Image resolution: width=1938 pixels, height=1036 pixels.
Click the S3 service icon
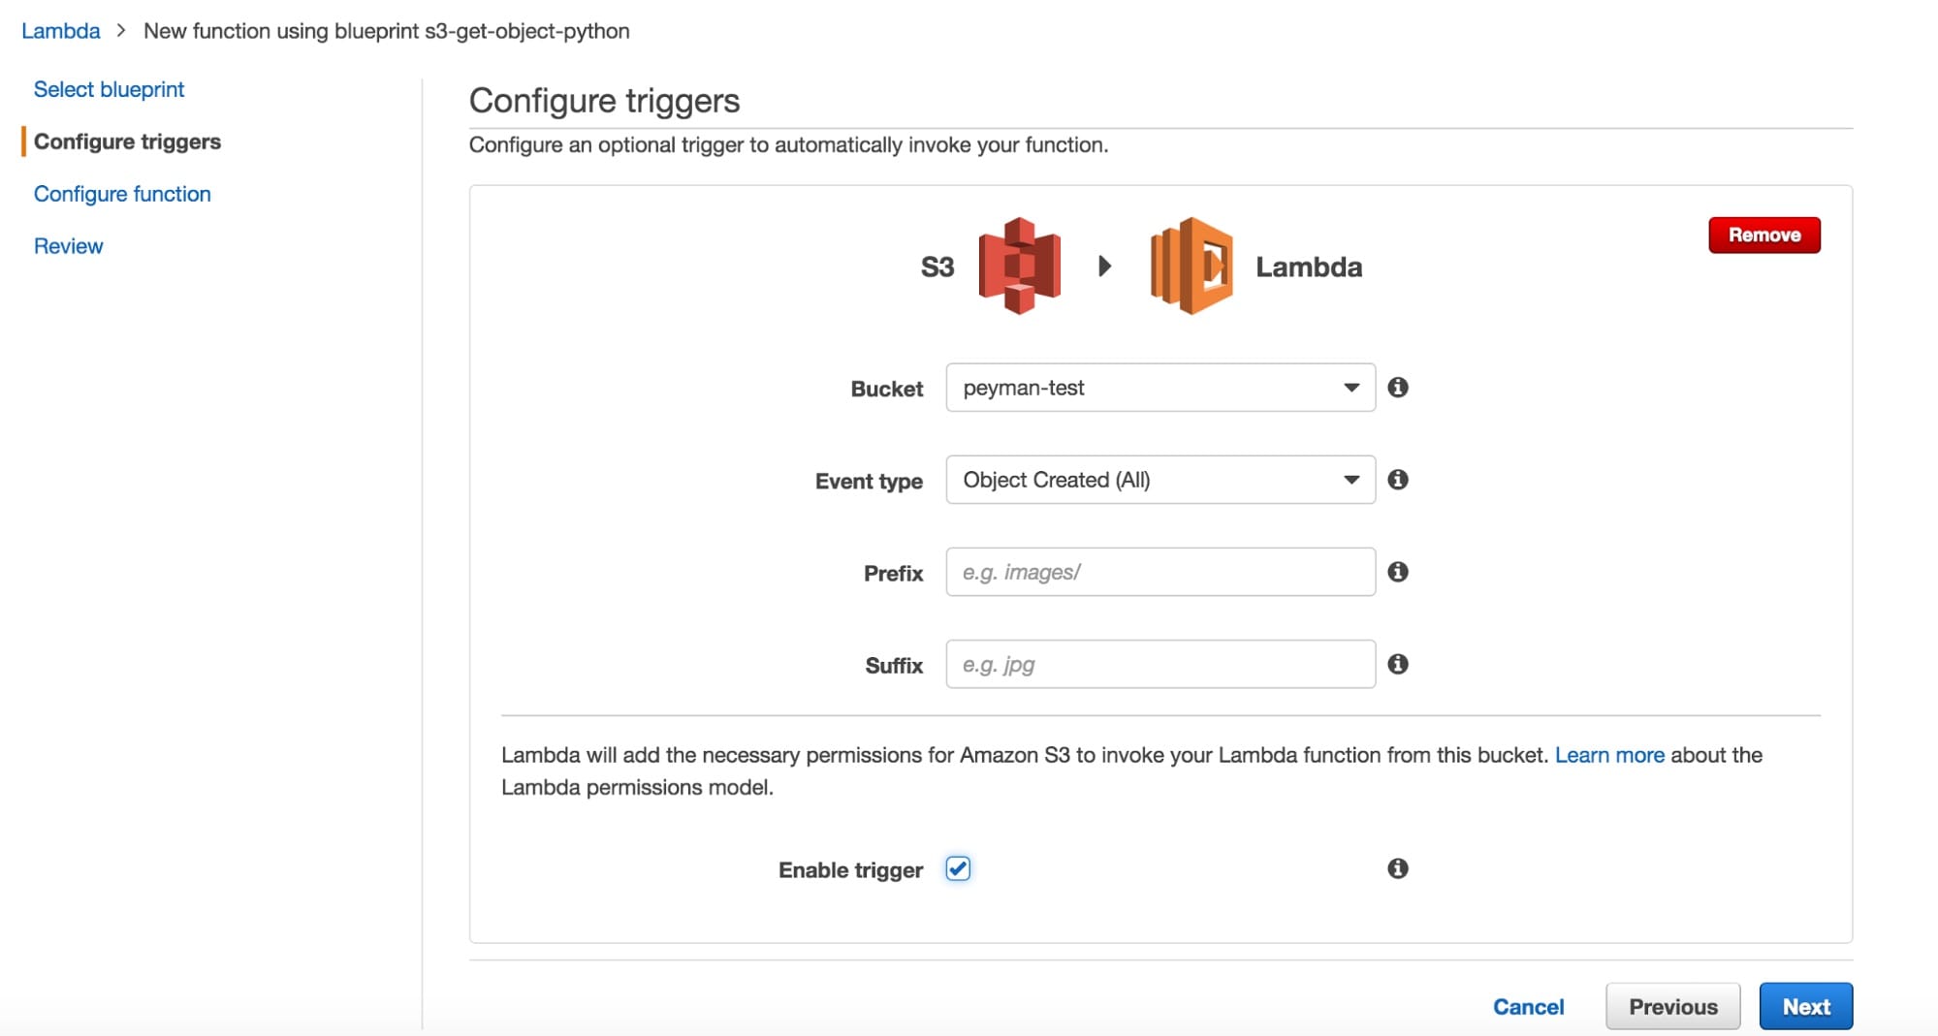click(x=1019, y=266)
